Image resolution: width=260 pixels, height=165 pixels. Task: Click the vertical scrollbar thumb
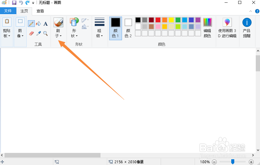258,63
